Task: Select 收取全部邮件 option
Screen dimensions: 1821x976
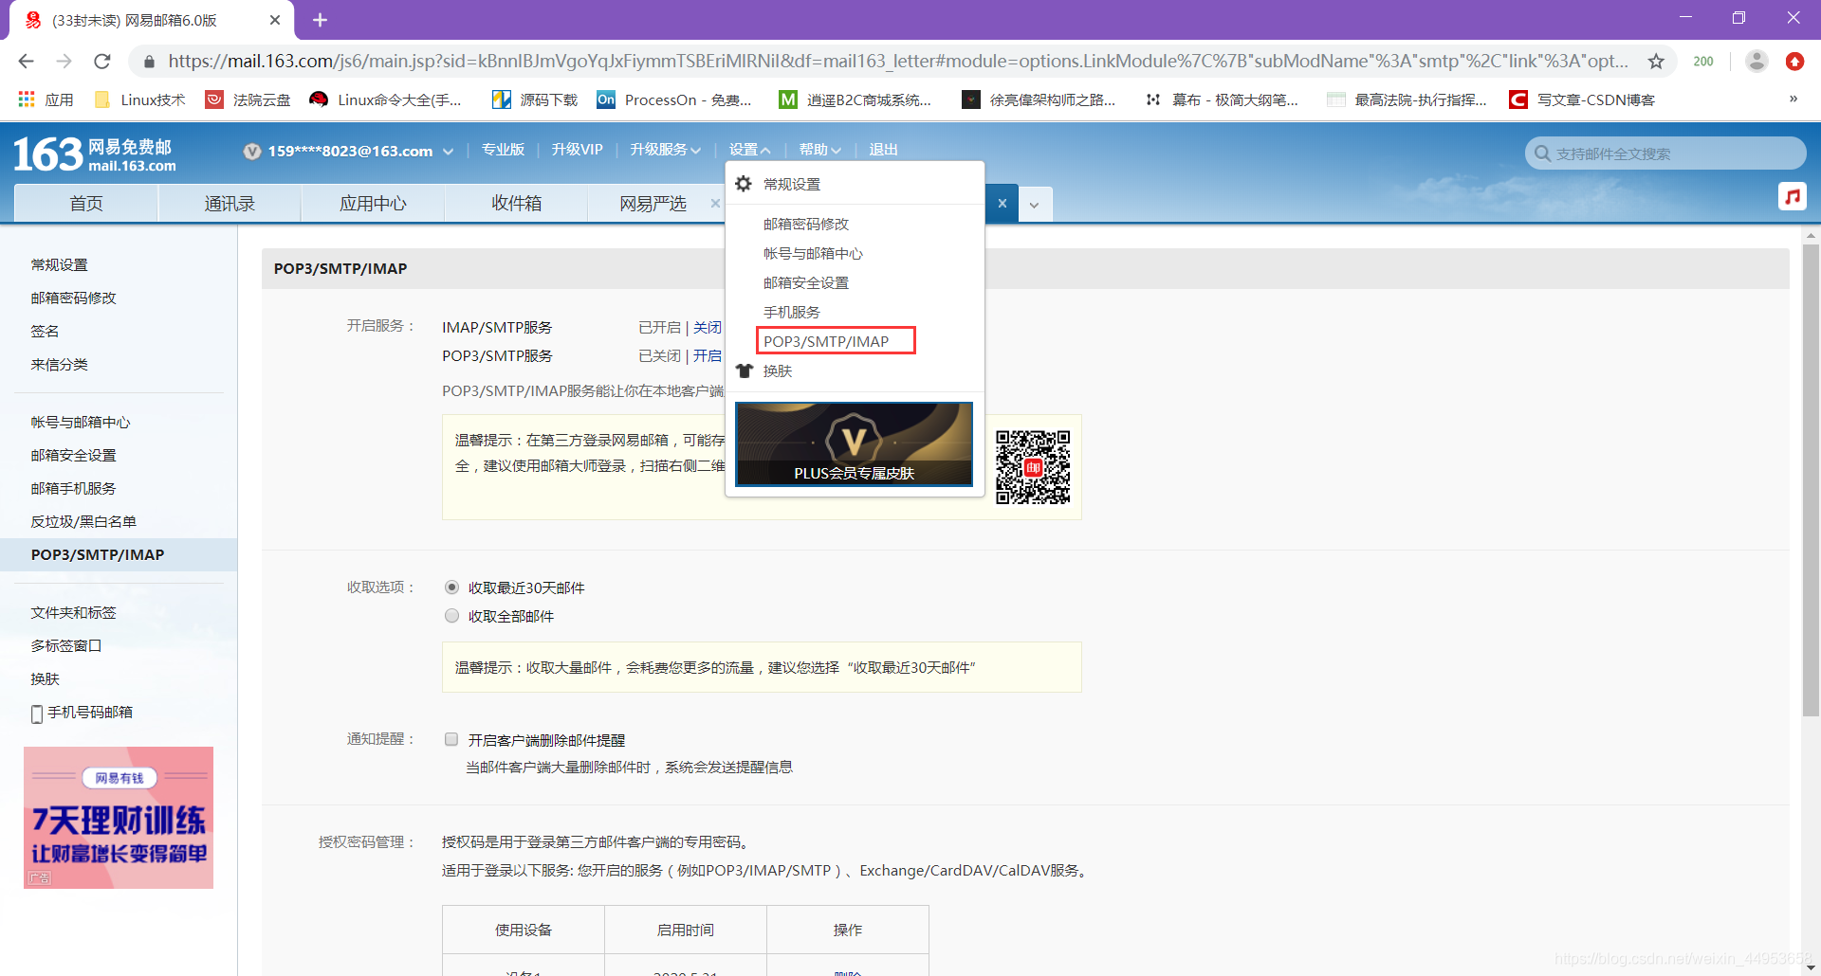Action: [451, 615]
